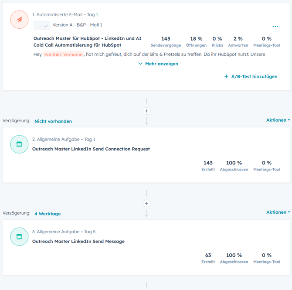Click the Outreach Master LinkedIn Send Message title
Viewport: 292px width, 290px height.
click(x=78, y=242)
